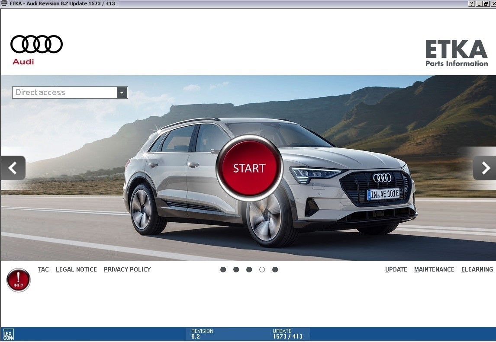Minimize the ETKA window
496x342 pixels.
pyautogui.click(x=479, y=4)
